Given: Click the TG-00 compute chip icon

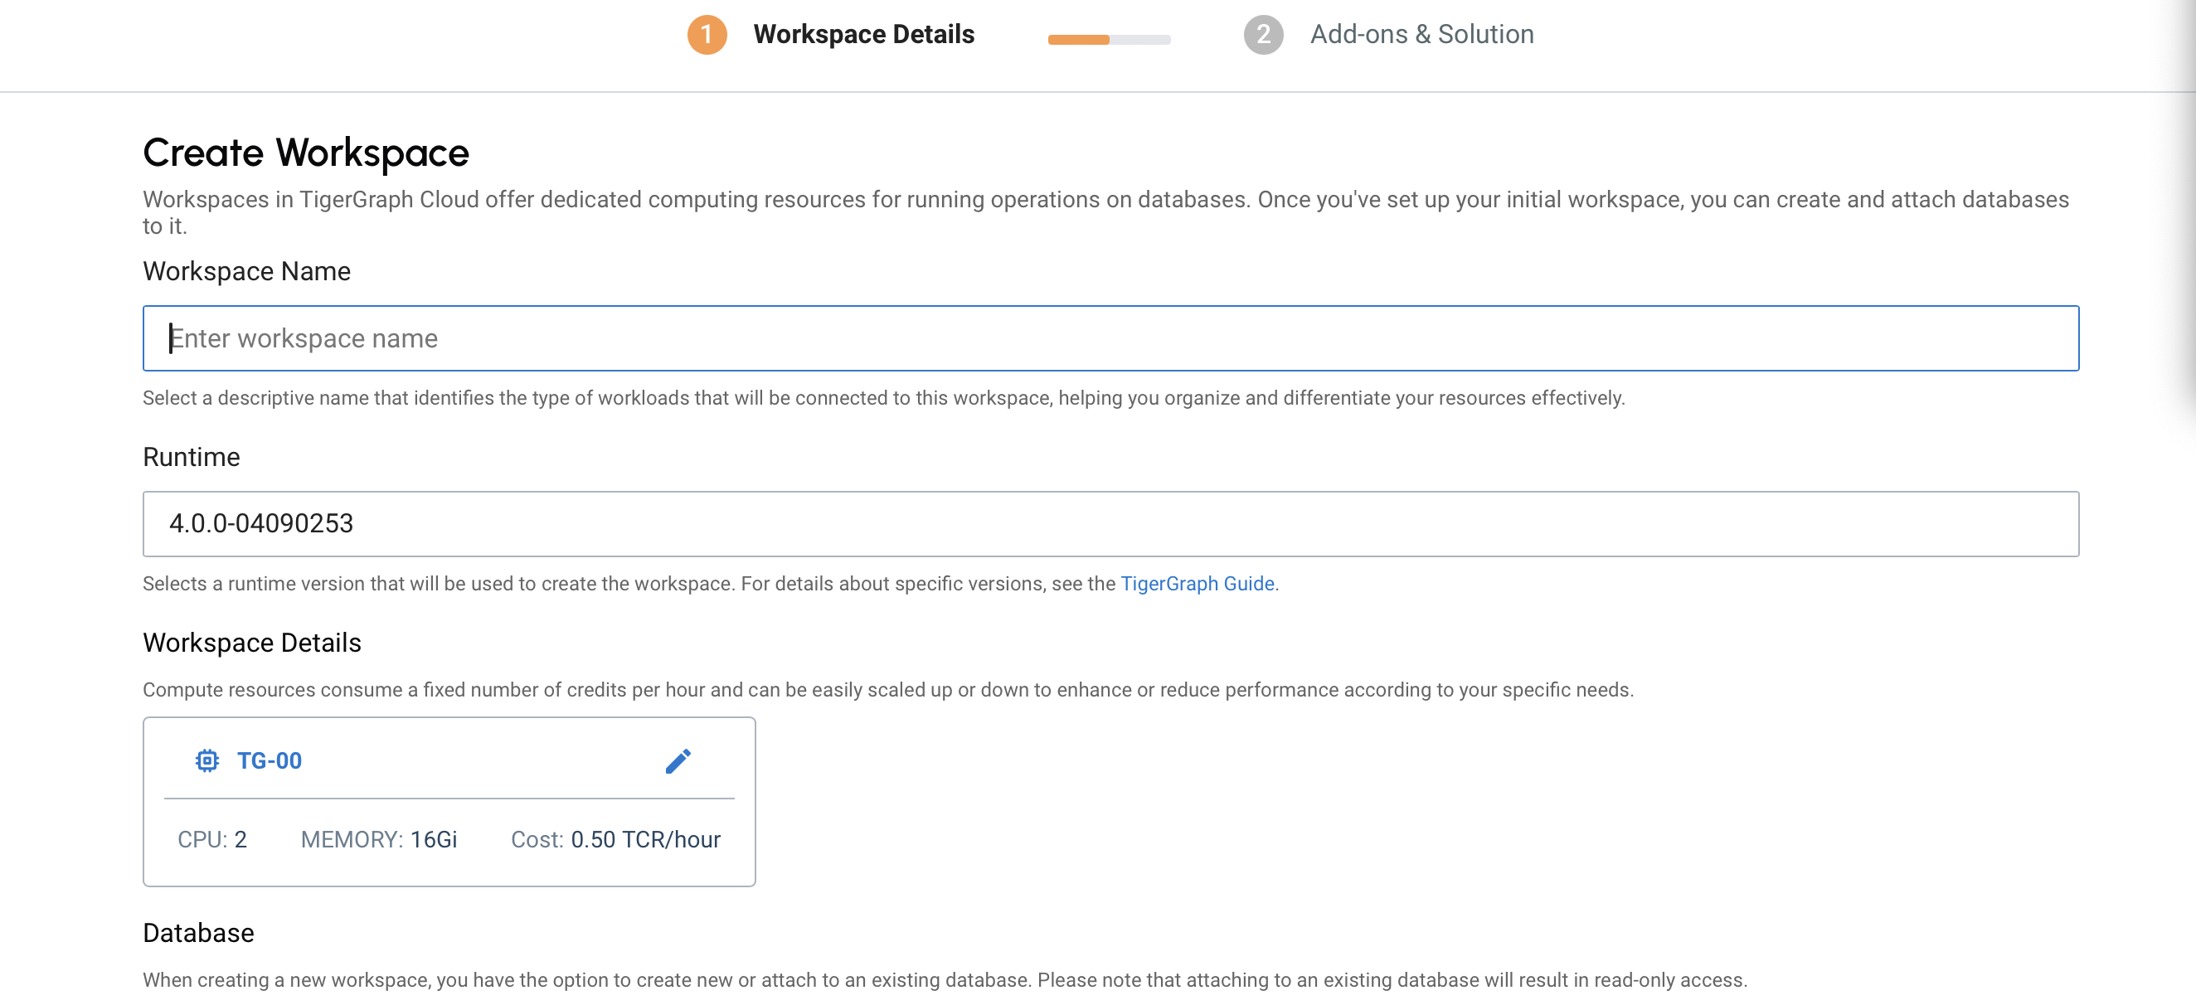Looking at the screenshot, I should [207, 760].
